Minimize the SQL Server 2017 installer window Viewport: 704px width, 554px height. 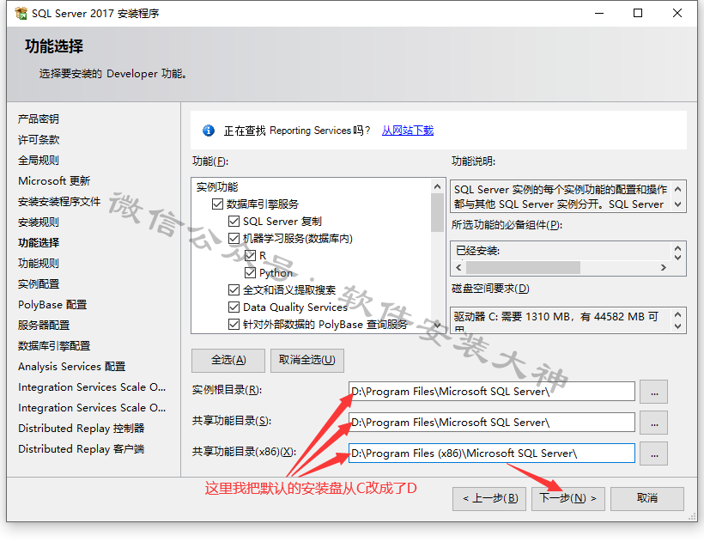(599, 14)
